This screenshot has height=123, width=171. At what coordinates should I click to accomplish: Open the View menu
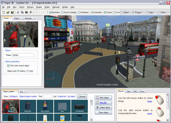[15, 7]
